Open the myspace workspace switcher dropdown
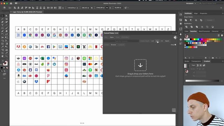Image resolution: width=224 pixels, height=126 pixels. (x=191, y=3)
